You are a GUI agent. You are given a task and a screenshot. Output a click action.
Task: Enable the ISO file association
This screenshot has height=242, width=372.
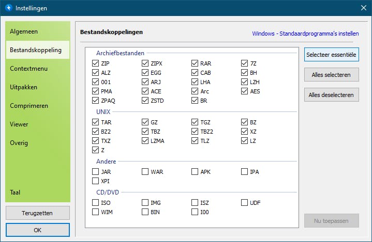tap(96, 203)
